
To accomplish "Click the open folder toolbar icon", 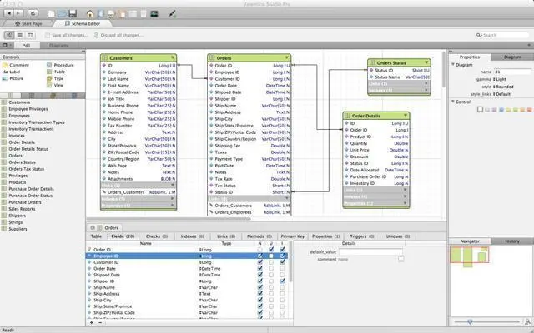I will tap(62, 14).
